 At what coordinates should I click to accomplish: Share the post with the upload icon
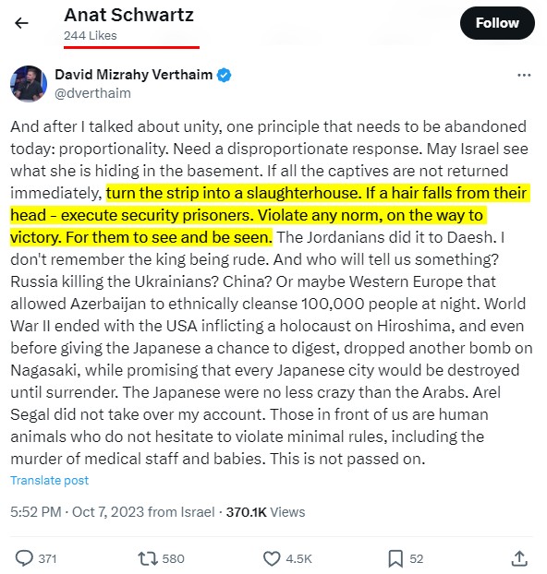click(519, 558)
